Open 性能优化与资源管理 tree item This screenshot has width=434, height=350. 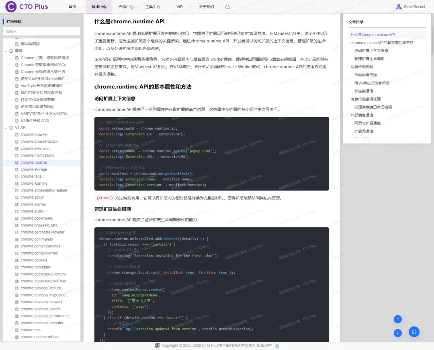click(x=38, y=100)
